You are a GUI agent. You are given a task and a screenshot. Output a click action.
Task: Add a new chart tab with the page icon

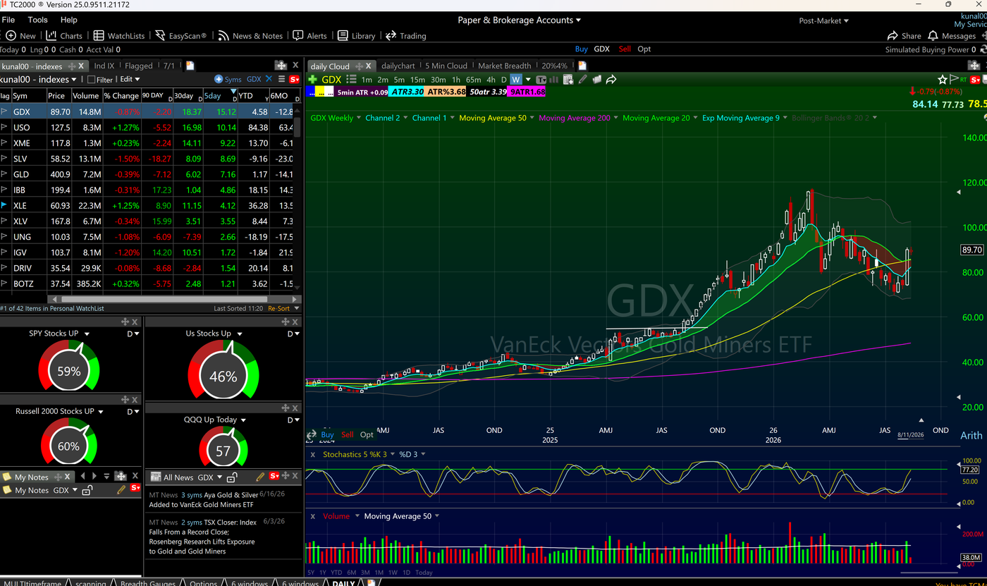coord(582,66)
